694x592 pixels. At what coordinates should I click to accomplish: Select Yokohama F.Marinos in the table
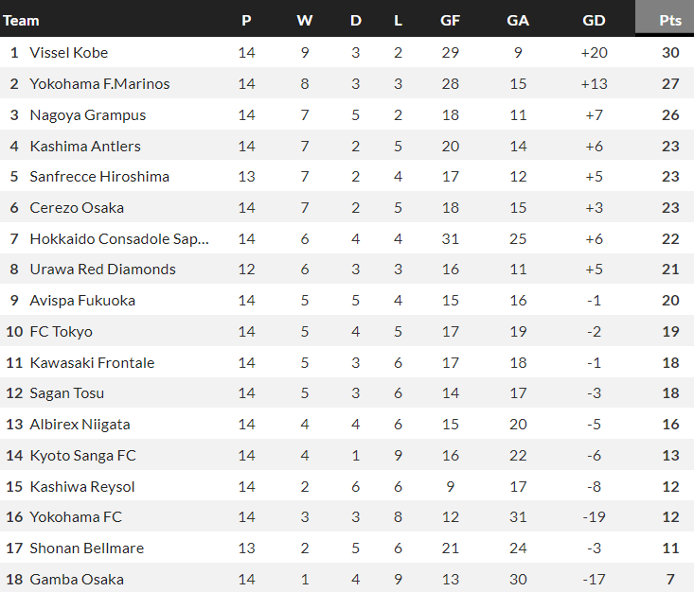click(x=99, y=84)
